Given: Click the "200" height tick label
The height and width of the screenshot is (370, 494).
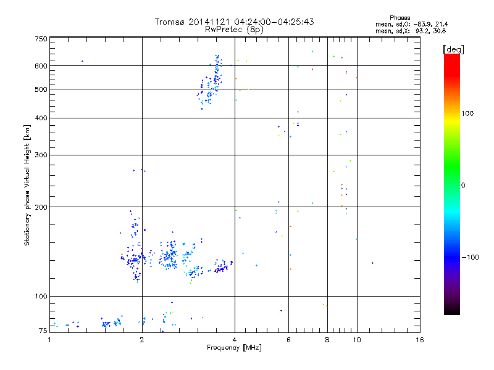Looking at the screenshot, I should [41, 207].
